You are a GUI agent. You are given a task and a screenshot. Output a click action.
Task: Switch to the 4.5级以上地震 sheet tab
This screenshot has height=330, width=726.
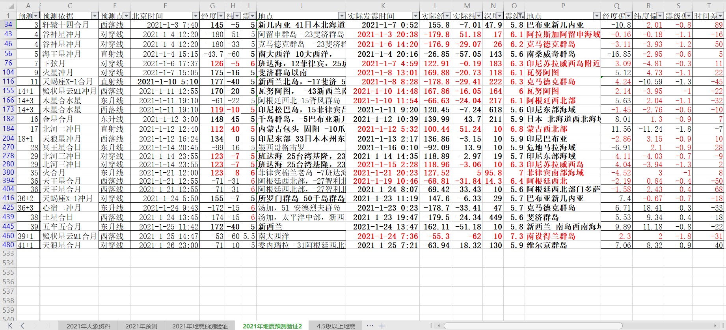tap(336, 326)
